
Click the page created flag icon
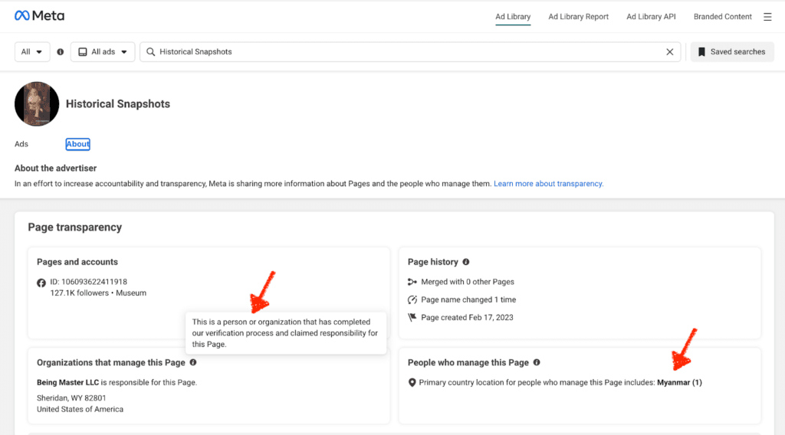click(412, 318)
